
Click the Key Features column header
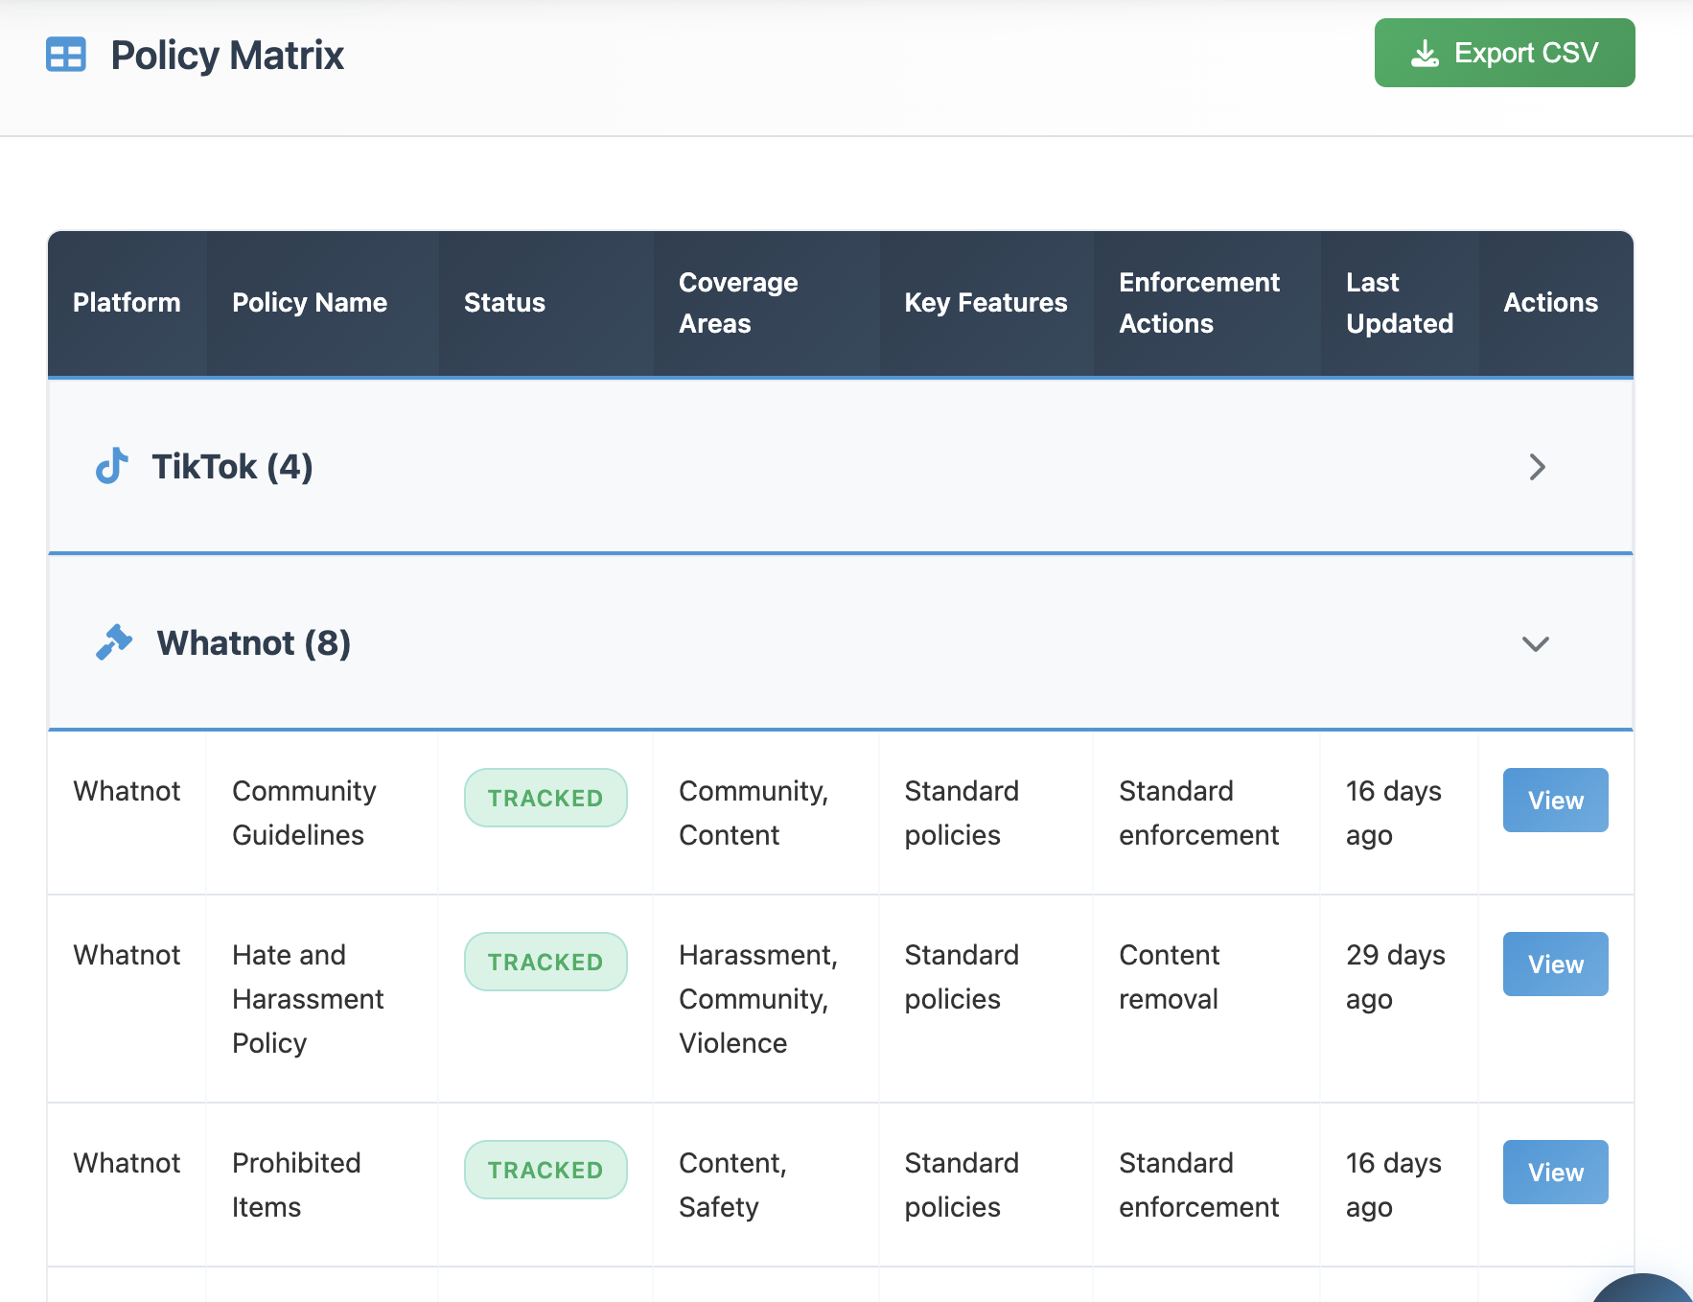[986, 303]
